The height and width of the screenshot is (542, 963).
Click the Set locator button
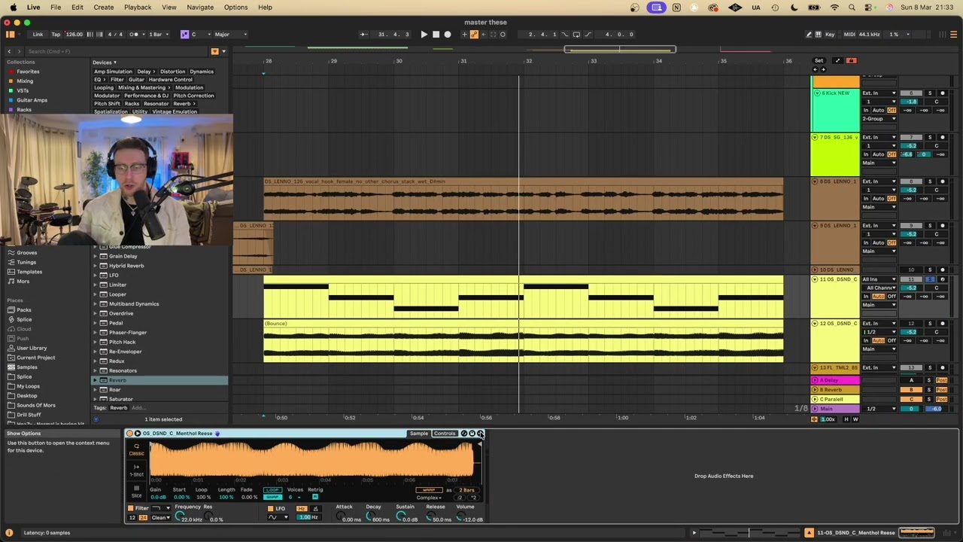click(819, 61)
